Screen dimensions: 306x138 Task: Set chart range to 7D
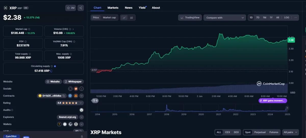258,18
